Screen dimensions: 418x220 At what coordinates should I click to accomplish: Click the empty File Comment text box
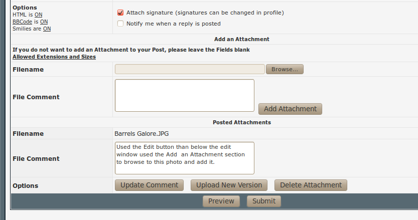[185, 95]
